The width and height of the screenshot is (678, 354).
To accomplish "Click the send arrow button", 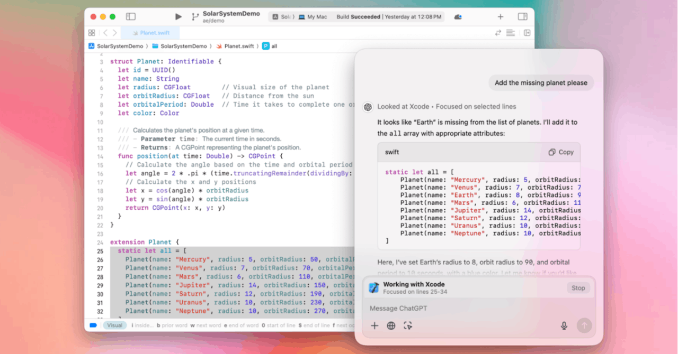I will 584,325.
